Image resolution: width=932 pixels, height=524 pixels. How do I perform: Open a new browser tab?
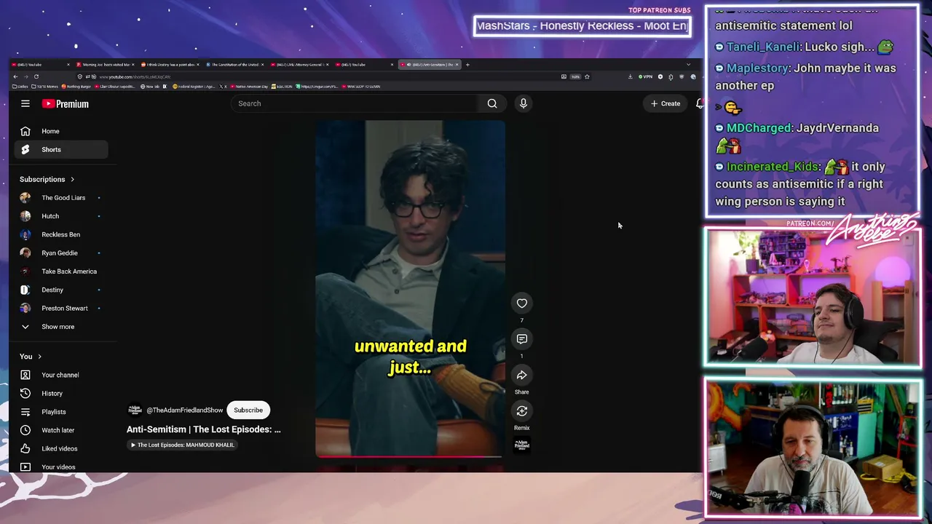tap(467, 65)
